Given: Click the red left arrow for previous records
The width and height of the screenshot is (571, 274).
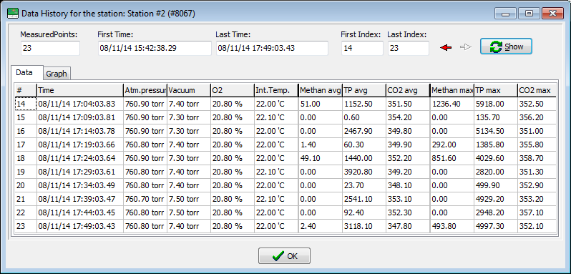Looking at the screenshot, I should pyautogui.click(x=446, y=47).
